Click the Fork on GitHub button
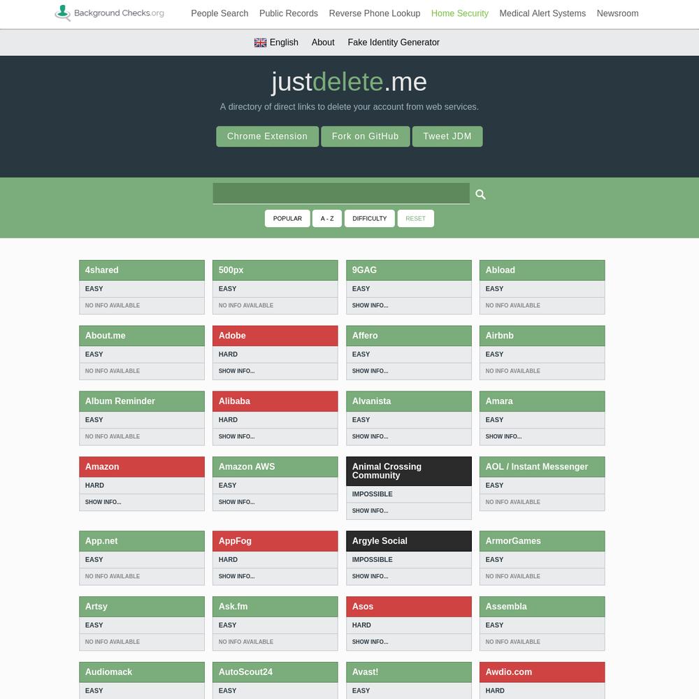The width and height of the screenshot is (699, 699). (365, 136)
